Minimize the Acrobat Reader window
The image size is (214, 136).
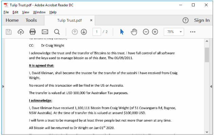pyautogui.click(x=180, y=5)
